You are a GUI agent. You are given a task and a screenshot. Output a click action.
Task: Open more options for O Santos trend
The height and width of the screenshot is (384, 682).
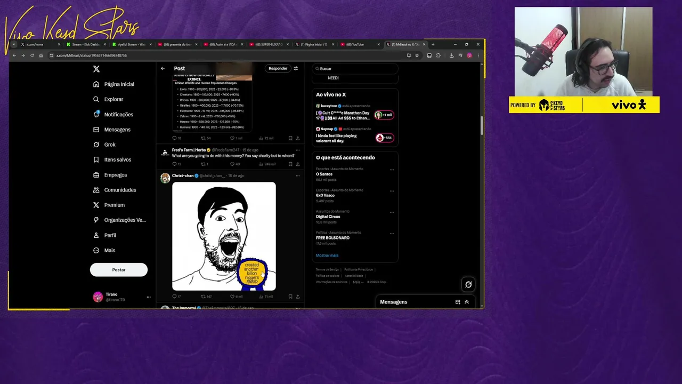point(392,170)
